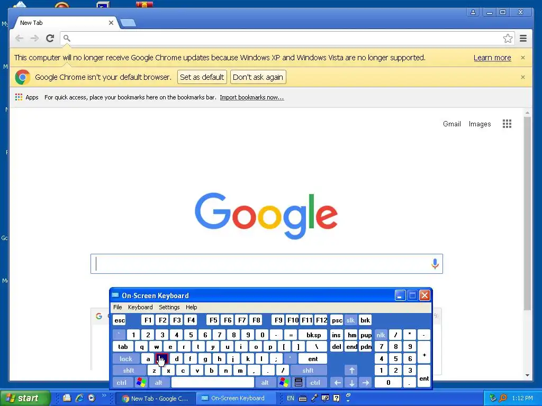Click the esc key
542x406 pixels.
pos(120,320)
